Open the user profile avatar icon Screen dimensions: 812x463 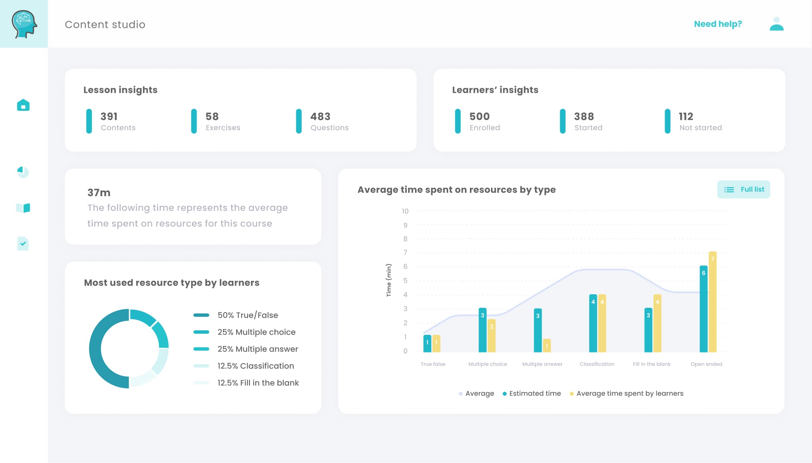777,24
